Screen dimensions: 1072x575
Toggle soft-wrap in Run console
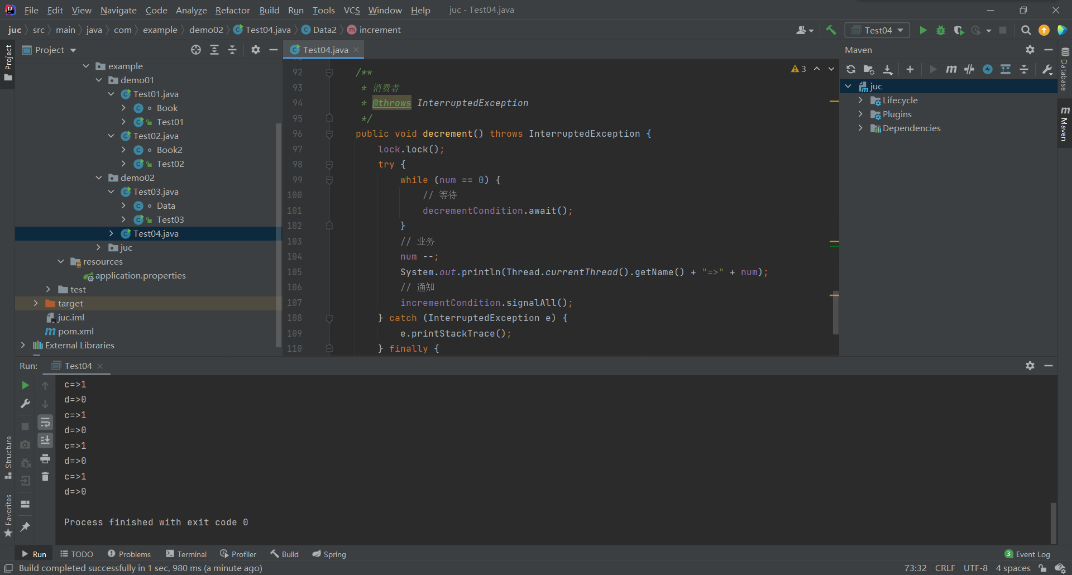coord(45,423)
